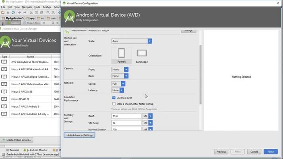The image size is (283, 159).
Task: Select the Landscape orientation icon
Action: [142, 55]
